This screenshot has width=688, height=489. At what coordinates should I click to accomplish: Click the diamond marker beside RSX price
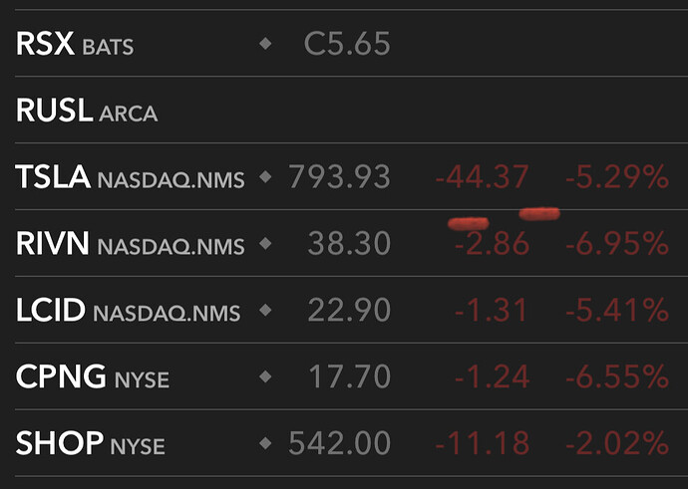click(x=265, y=44)
